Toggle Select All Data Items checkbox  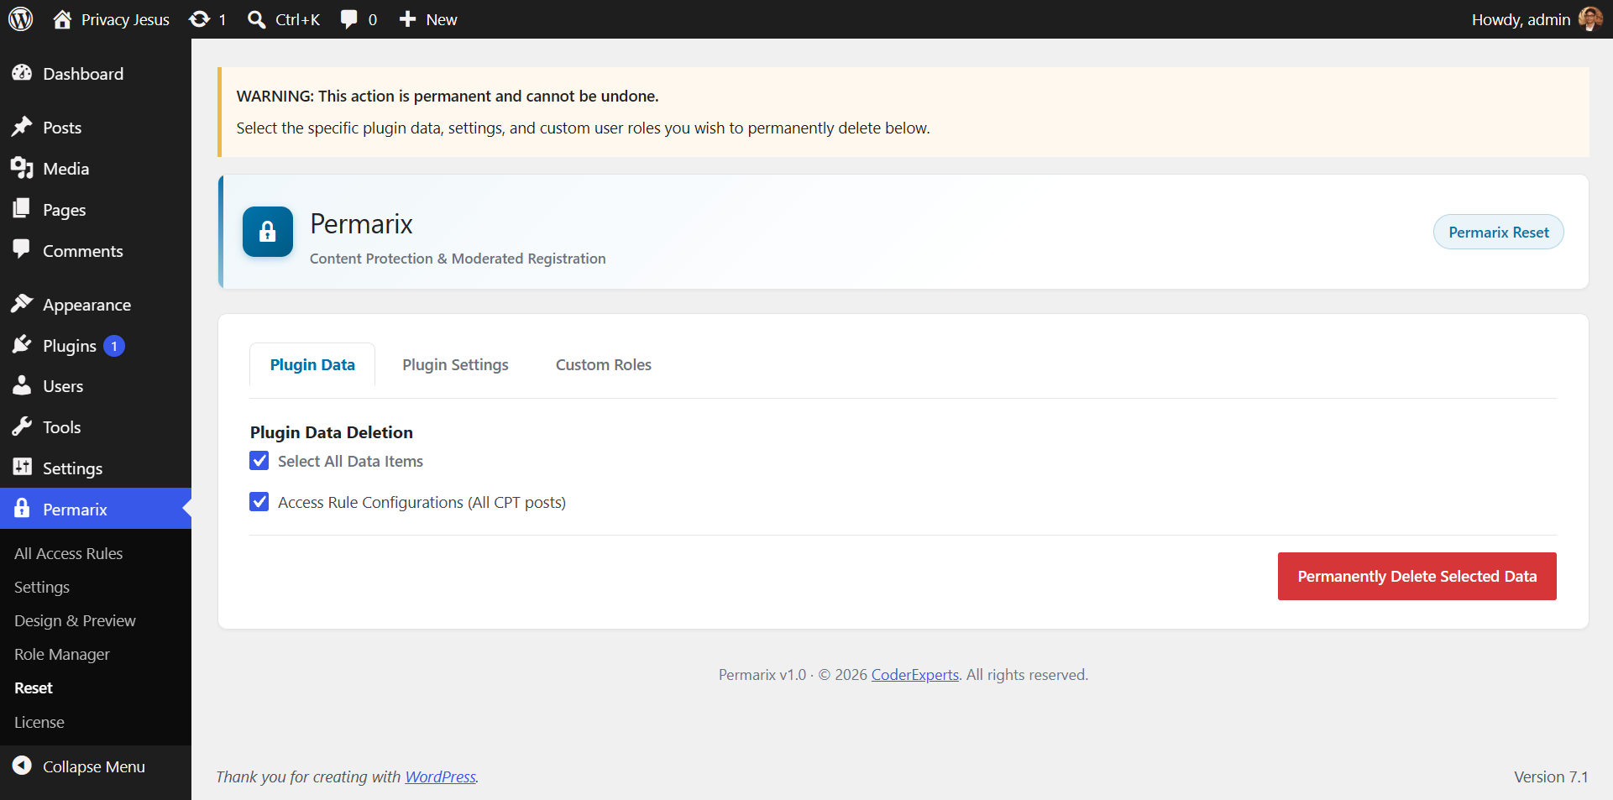(x=259, y=461)
